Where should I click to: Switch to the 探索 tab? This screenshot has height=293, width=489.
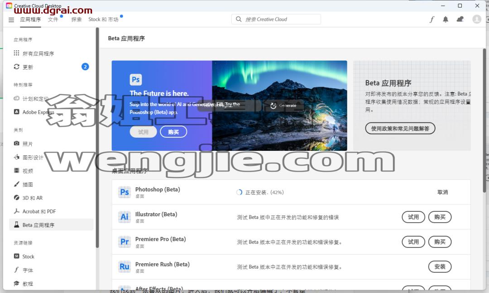coord(77,19)
